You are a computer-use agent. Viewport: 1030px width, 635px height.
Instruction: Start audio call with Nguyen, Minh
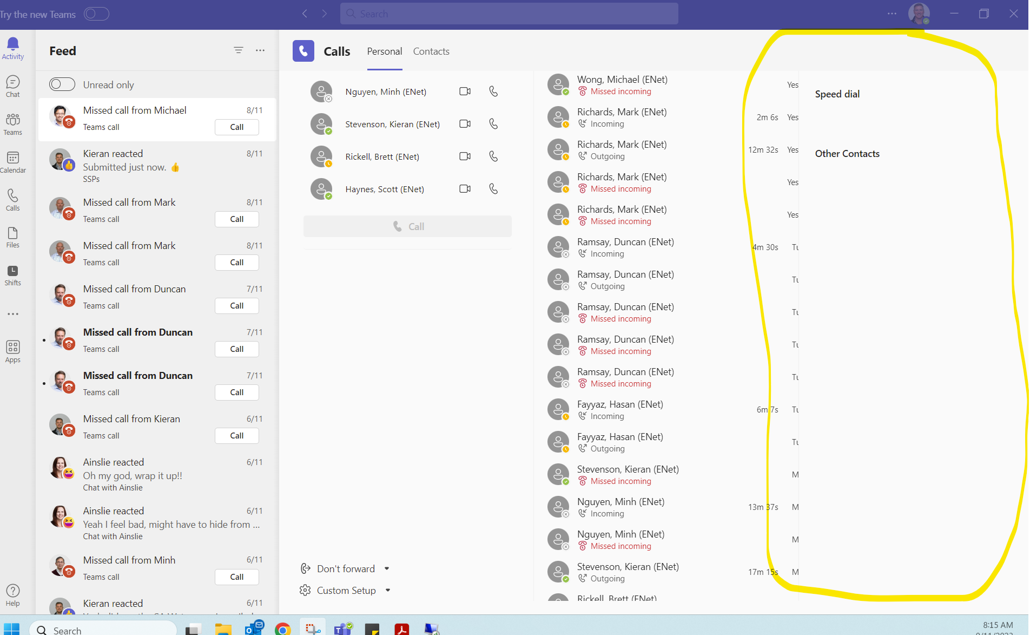[493, 91]
